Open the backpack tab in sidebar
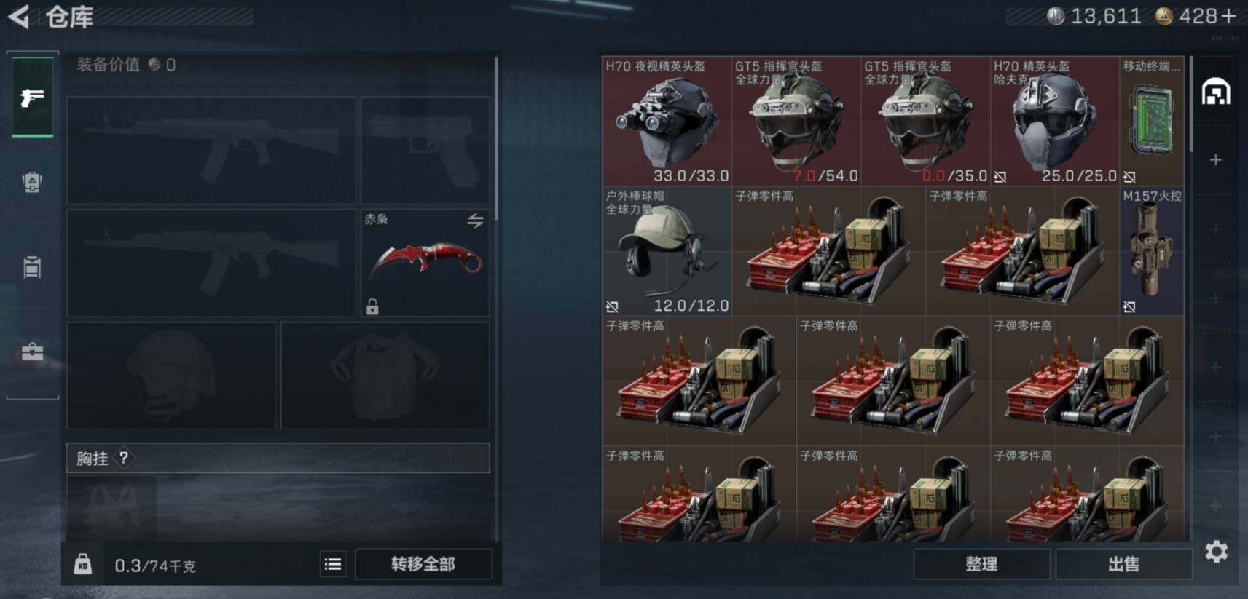The width and height of the screenshot is (1248, 599). click(32, 182)
